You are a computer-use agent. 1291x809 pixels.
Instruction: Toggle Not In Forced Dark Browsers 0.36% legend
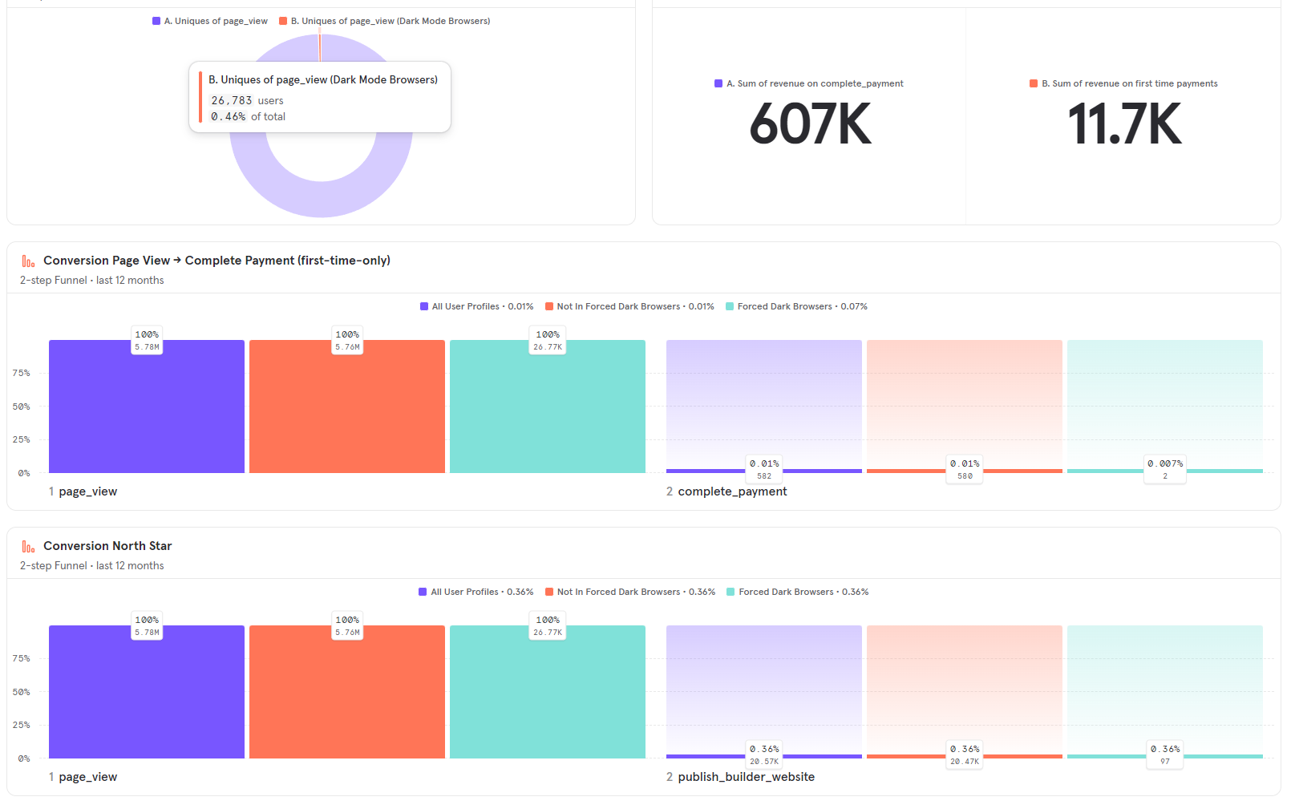pos(630,592)
